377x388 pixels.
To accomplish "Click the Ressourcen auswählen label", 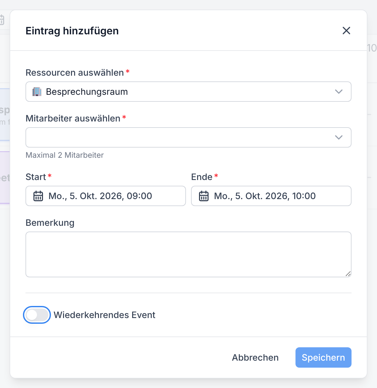I will point(75,73).
